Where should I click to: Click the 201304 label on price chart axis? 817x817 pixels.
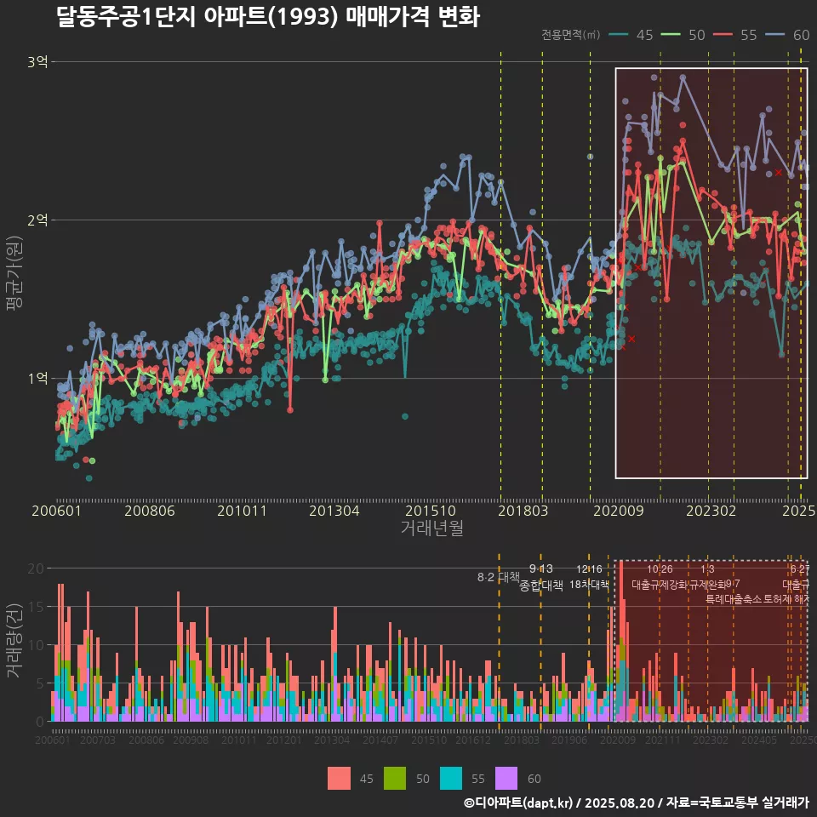pyautogui.click(x=334, y=511)
